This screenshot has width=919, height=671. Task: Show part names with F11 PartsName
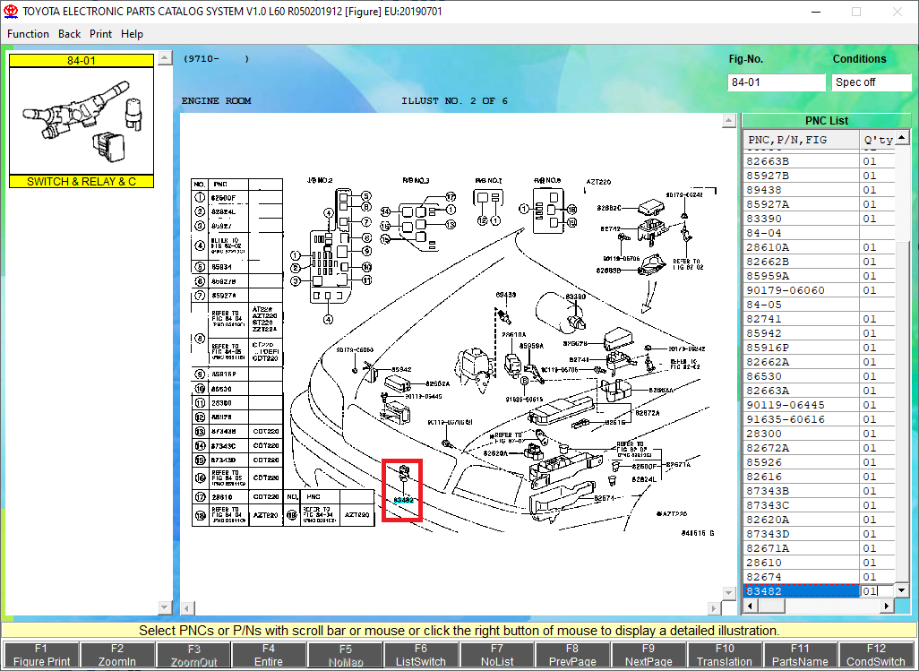[x=800, y=655]
